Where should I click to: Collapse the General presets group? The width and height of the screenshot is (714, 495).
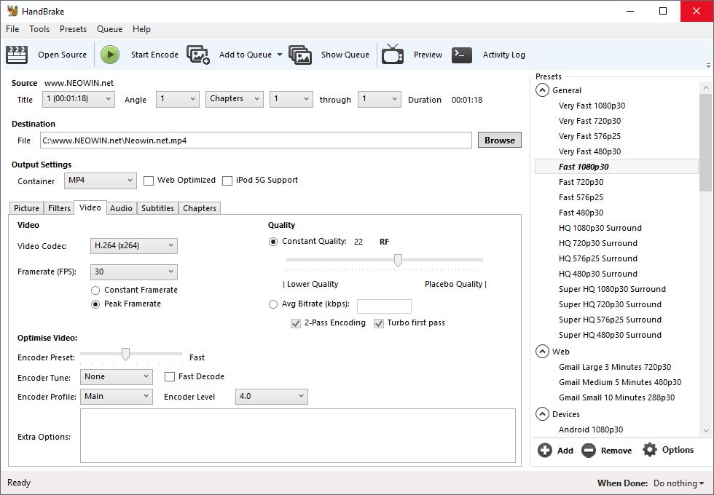tap(542, 90)
